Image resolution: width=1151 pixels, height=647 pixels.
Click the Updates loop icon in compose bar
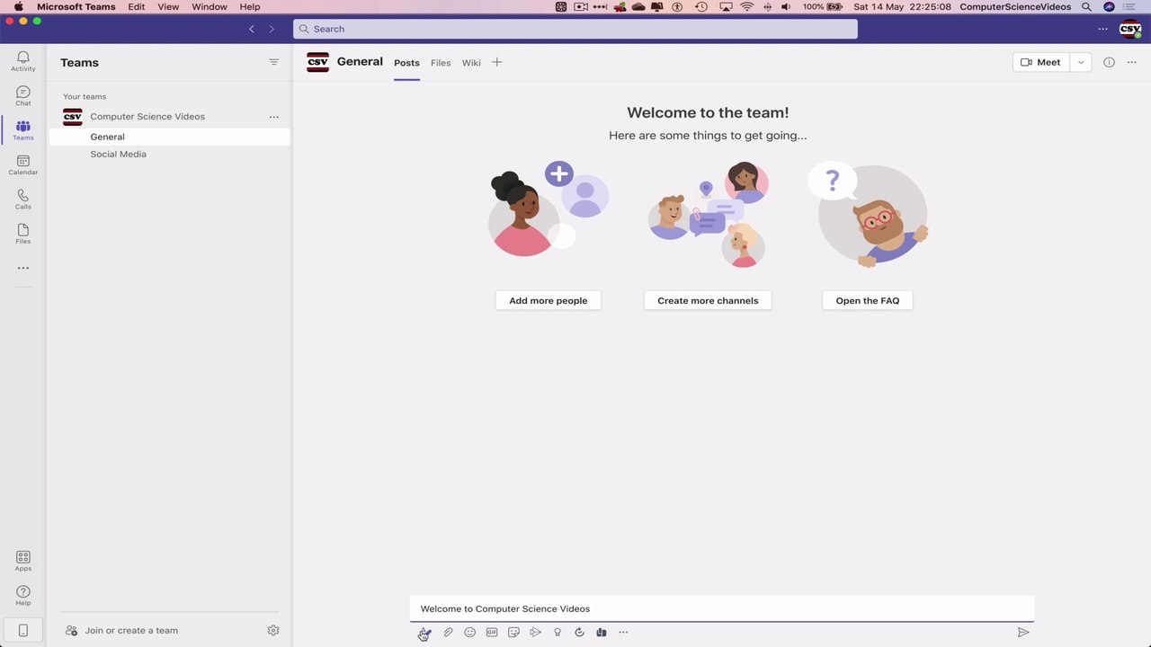click(x=579, y=633)
